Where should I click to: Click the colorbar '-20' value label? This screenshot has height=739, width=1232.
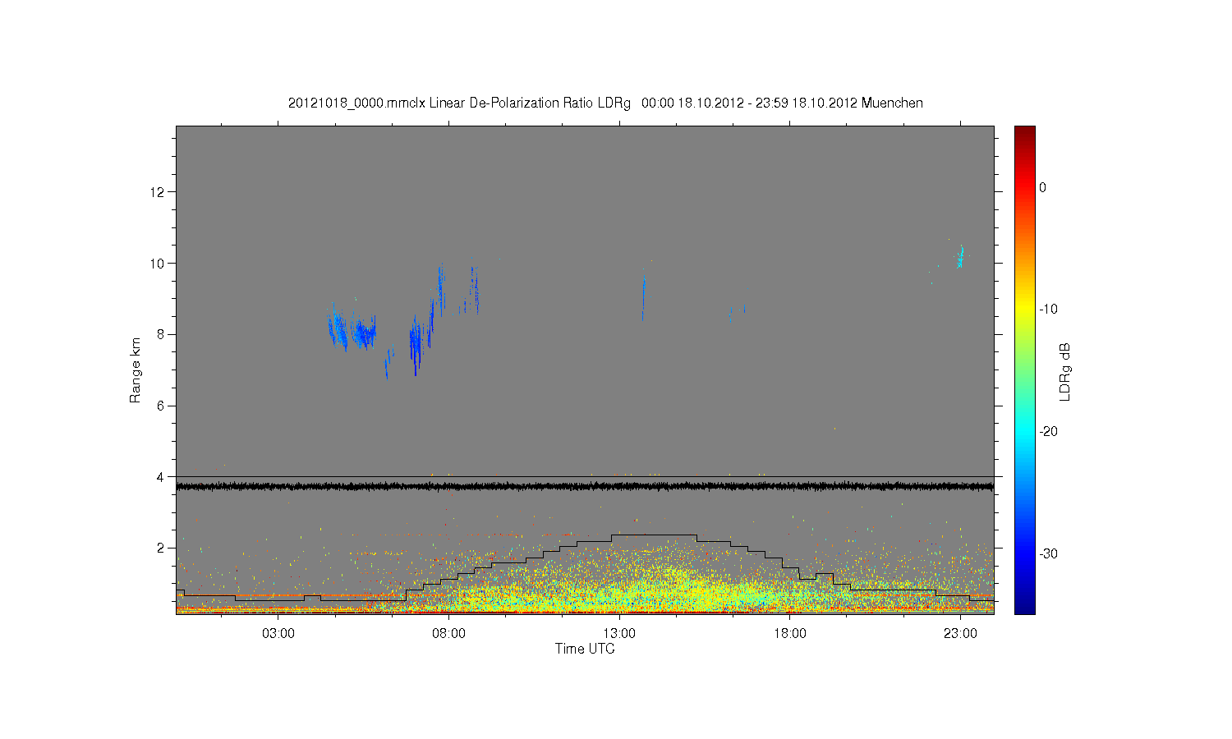tap(1048, 431)
